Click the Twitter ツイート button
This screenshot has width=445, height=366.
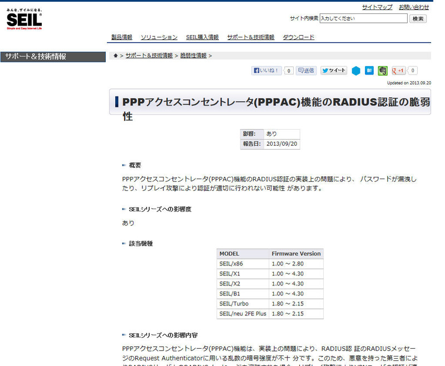[334, 71]
